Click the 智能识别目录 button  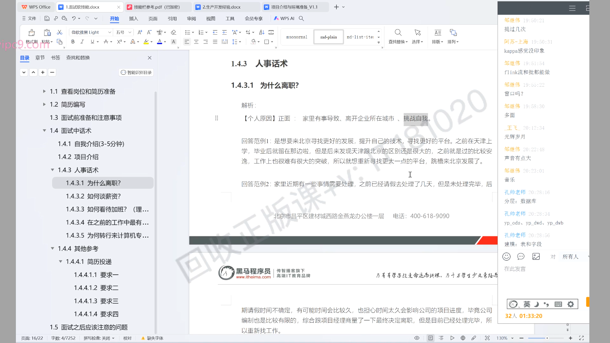(x=136, y=72)
